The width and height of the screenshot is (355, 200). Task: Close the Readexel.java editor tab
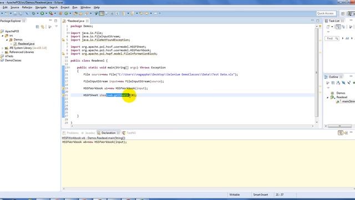point(87,21)
